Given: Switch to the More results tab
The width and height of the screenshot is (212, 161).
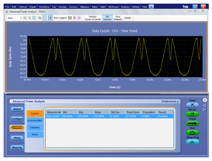Looking at the screenshot, I should [x=35, y=134].
